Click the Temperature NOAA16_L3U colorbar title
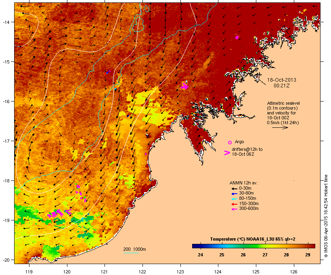The height and width of the screenshot is (275, 331). pos(253,239)
